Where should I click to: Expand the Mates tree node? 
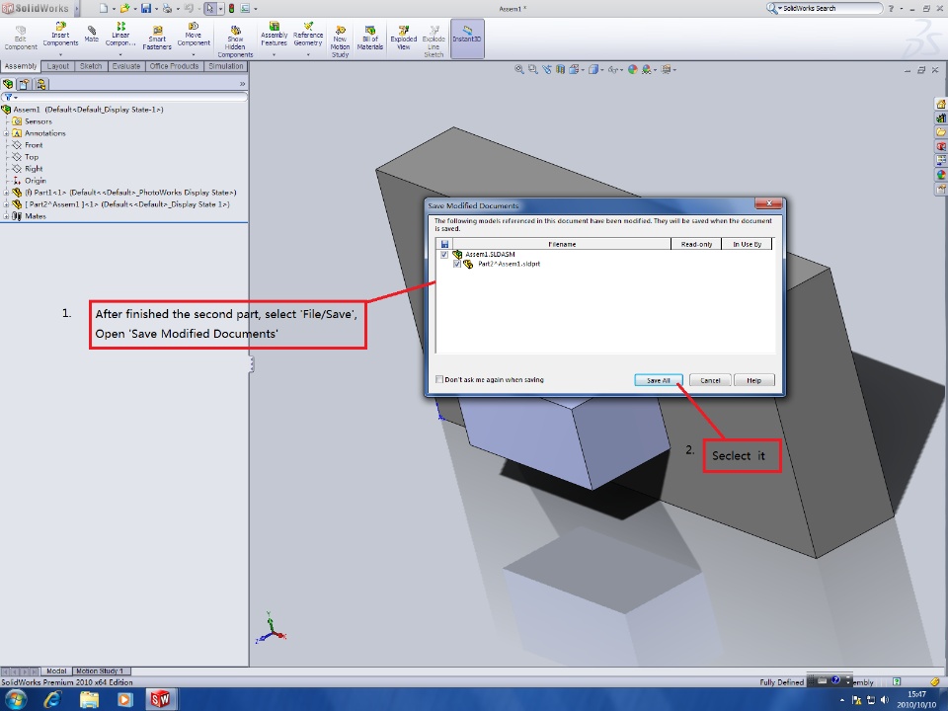pyautogui.click(x=7, y=216)
